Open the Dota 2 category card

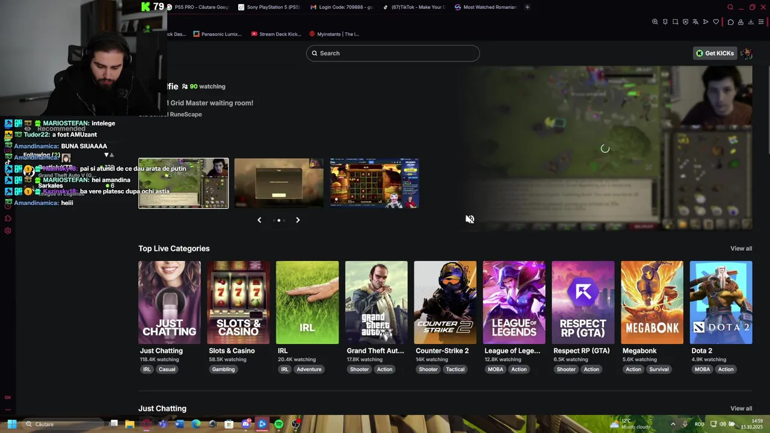721,302
